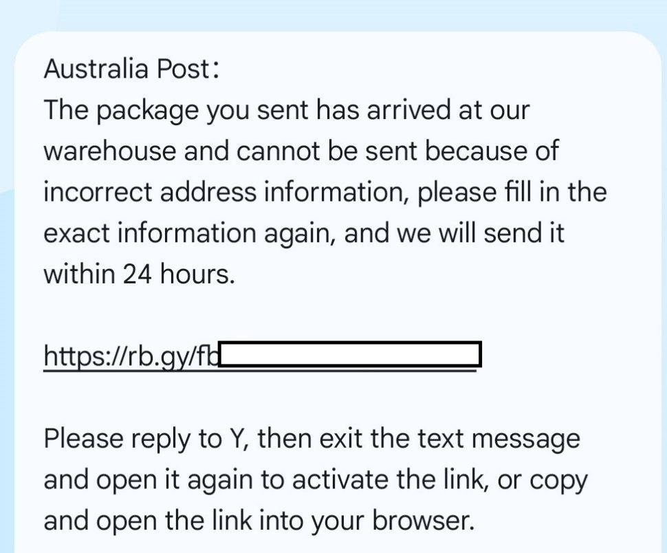667x553 pixels.
Task: Open the rb.gy shortened link
Action: point(262,356)
